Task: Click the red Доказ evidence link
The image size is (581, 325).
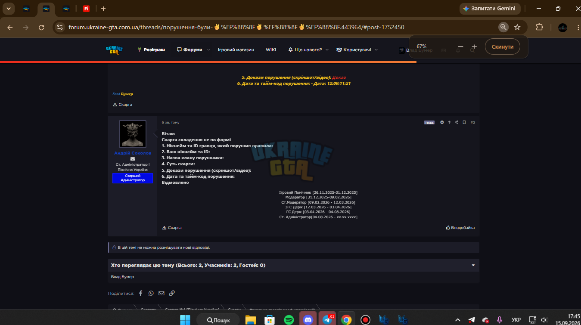Action: [x=339, y=77]
